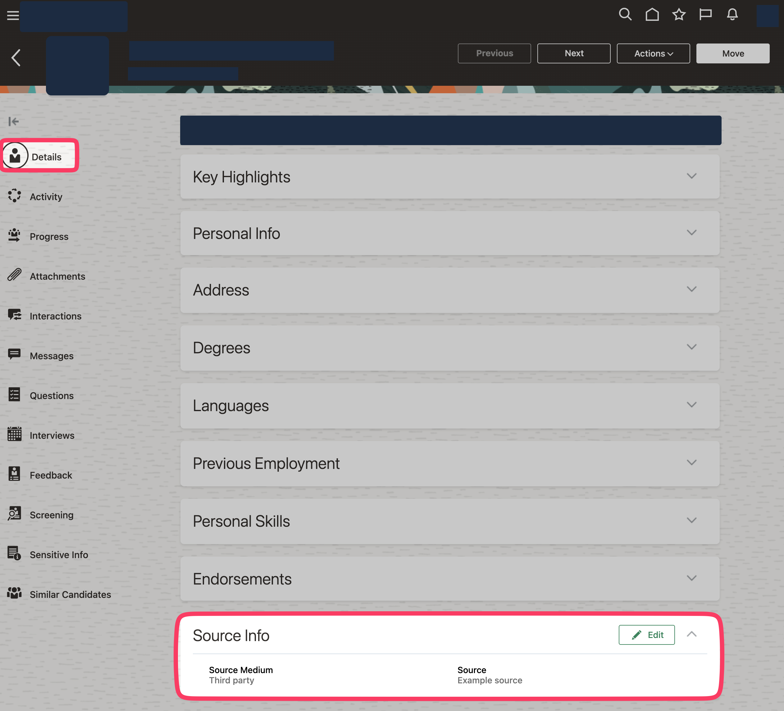784x711 pixels.
Task: Open the Actions dropdown menu
Action: coord(653,53)
